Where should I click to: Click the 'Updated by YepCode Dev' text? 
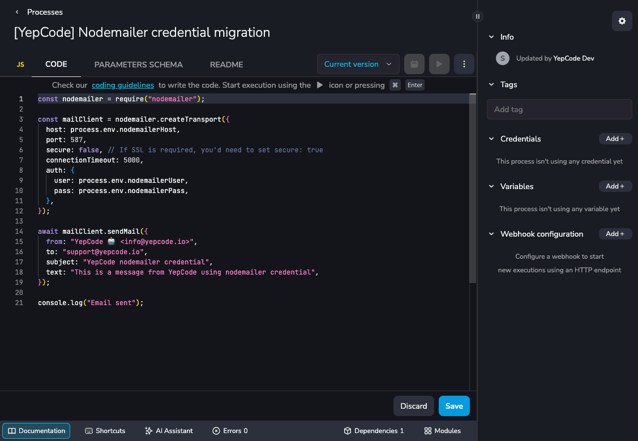coord(555,58)
